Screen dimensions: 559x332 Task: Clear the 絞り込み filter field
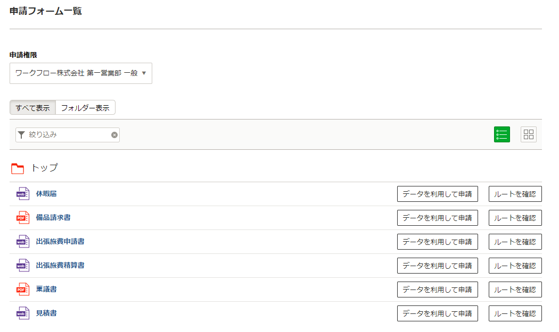tap(114, 135)
